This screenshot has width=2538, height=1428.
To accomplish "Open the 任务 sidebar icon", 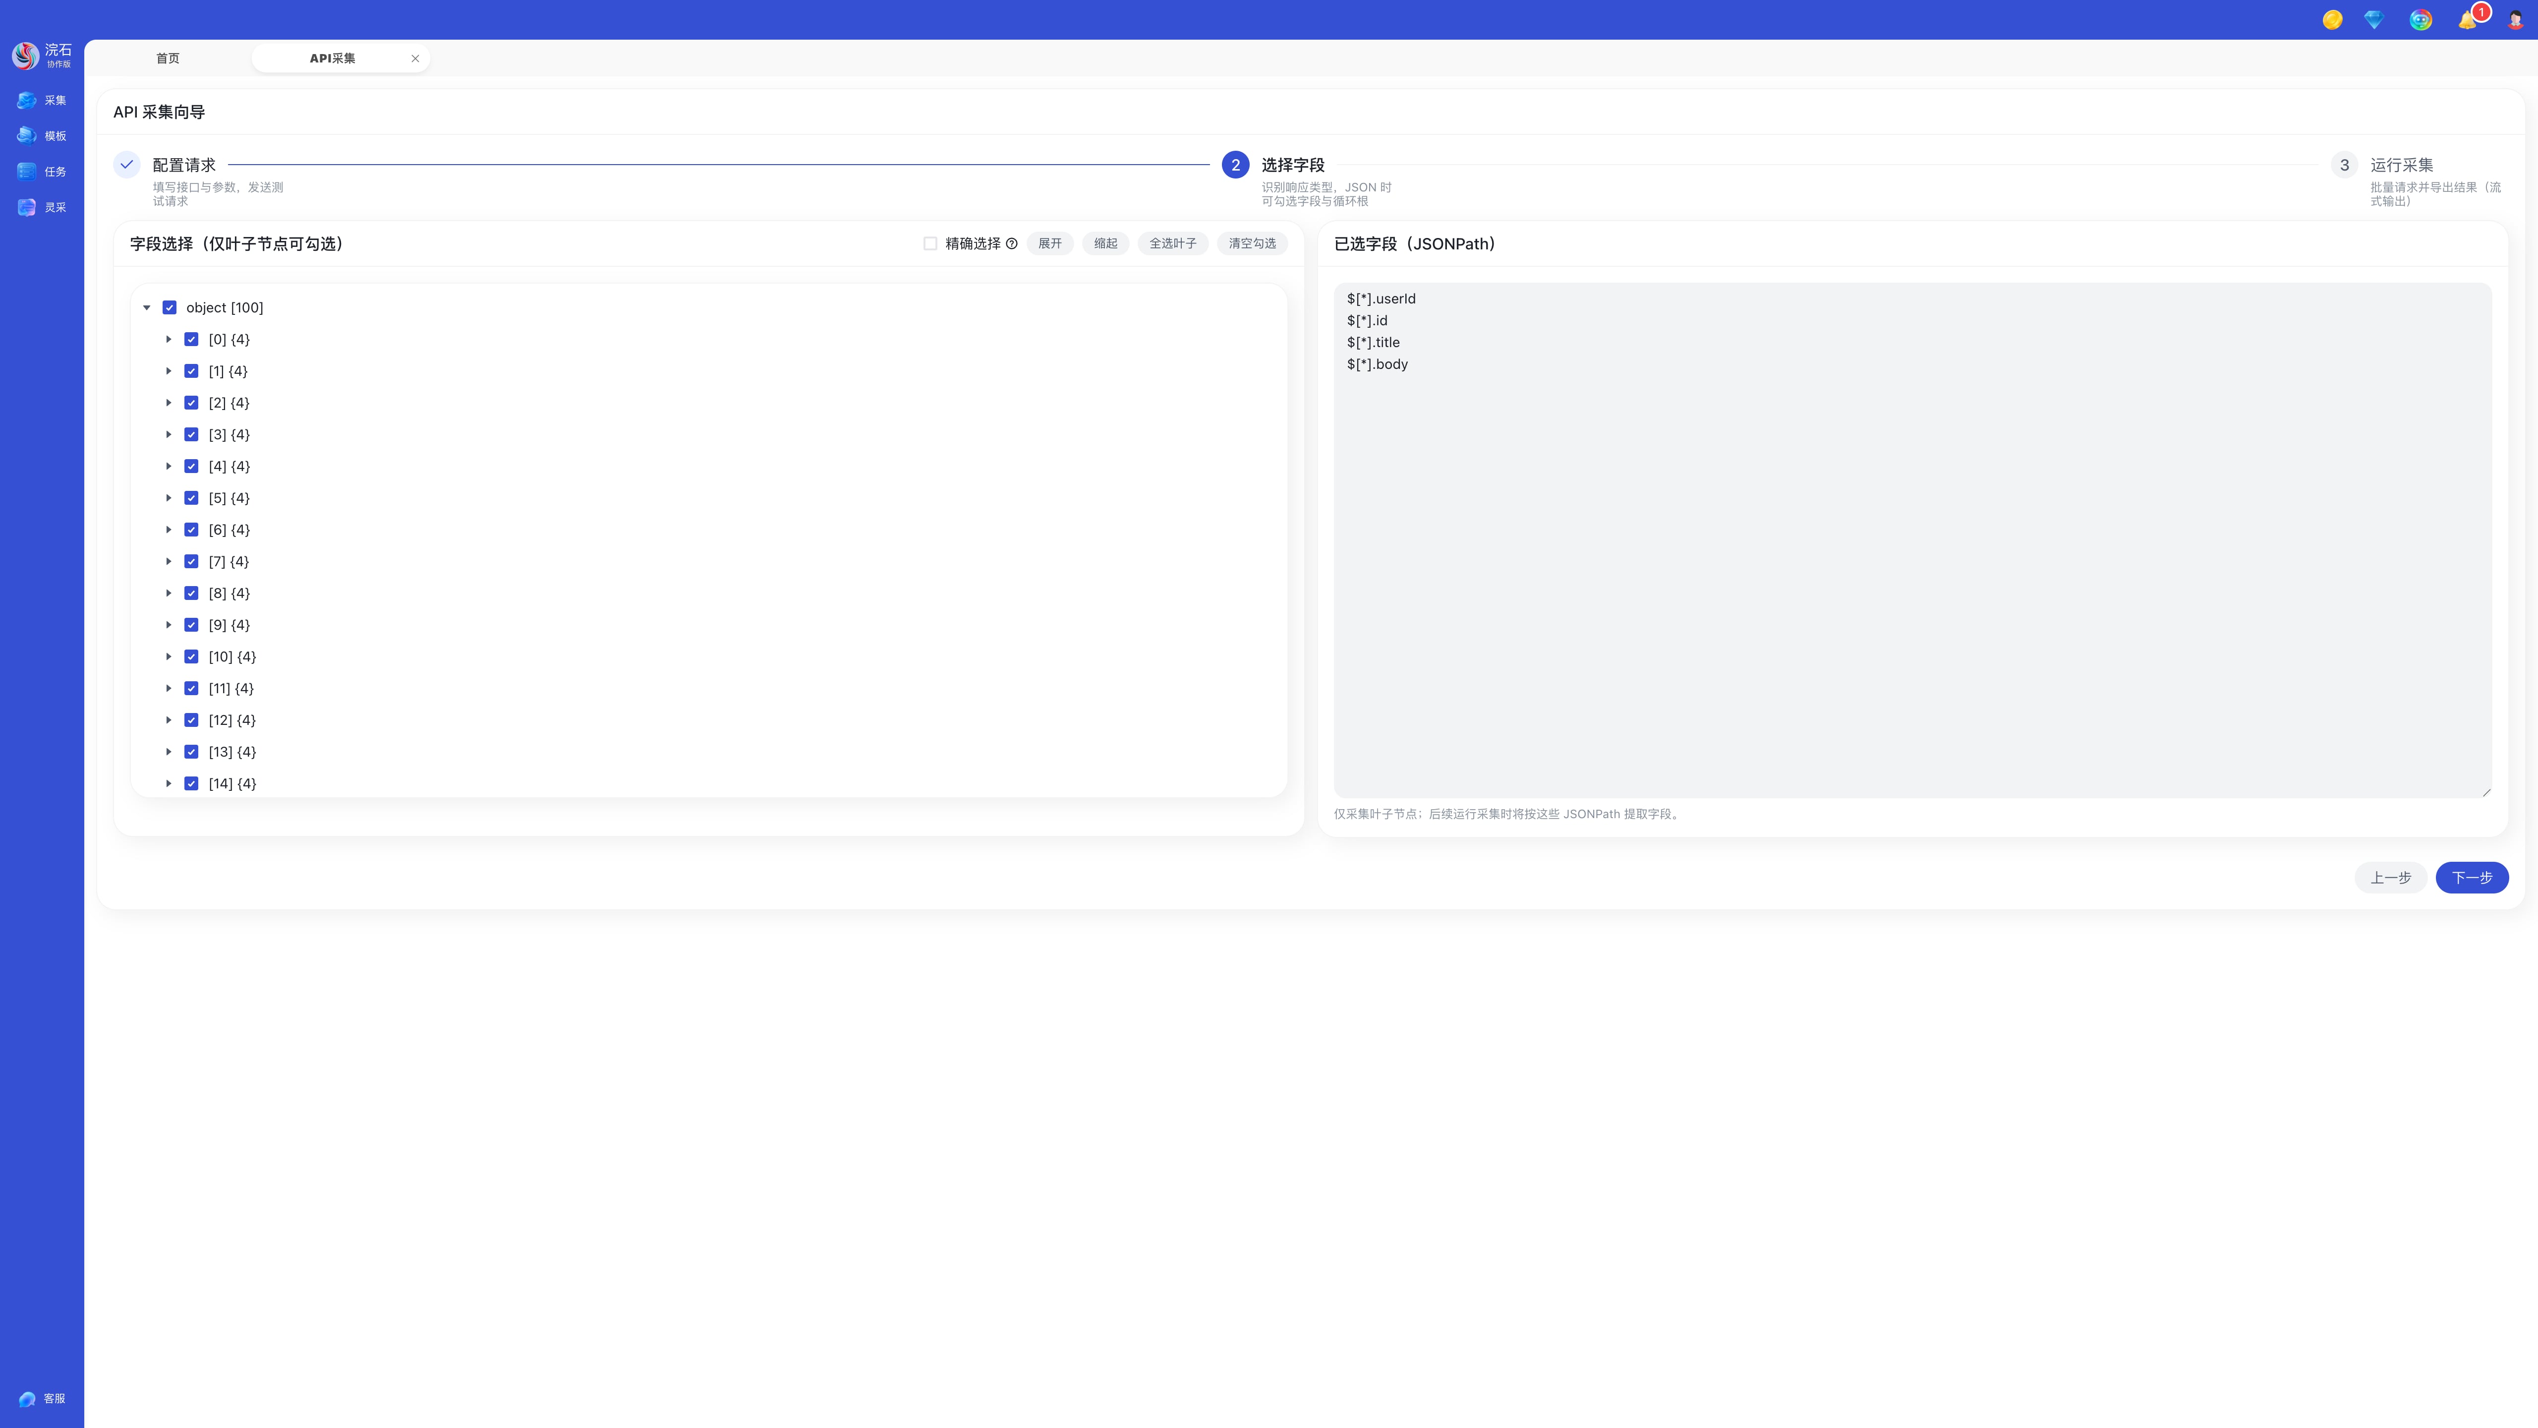I will click(x=28, y=172).
